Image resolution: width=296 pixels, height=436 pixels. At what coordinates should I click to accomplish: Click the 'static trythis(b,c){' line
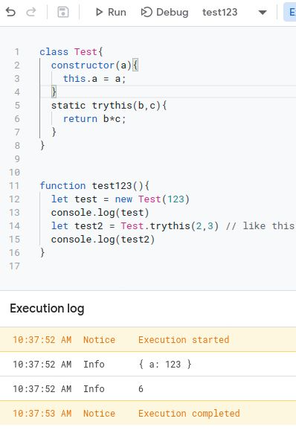[109, 106]
